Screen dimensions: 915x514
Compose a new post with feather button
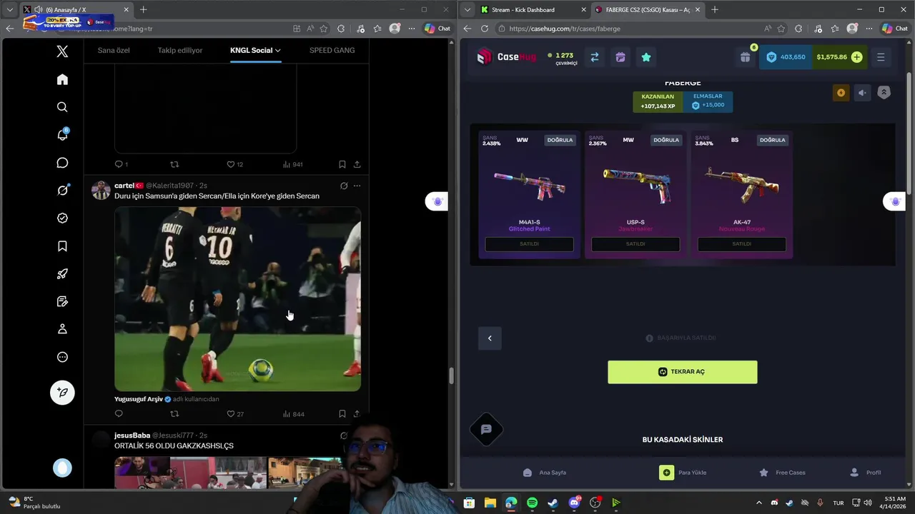pos(62,393)
